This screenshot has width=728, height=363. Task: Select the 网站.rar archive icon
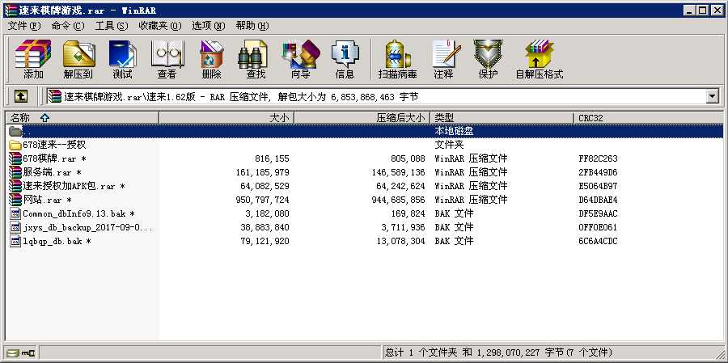[15, 200]
